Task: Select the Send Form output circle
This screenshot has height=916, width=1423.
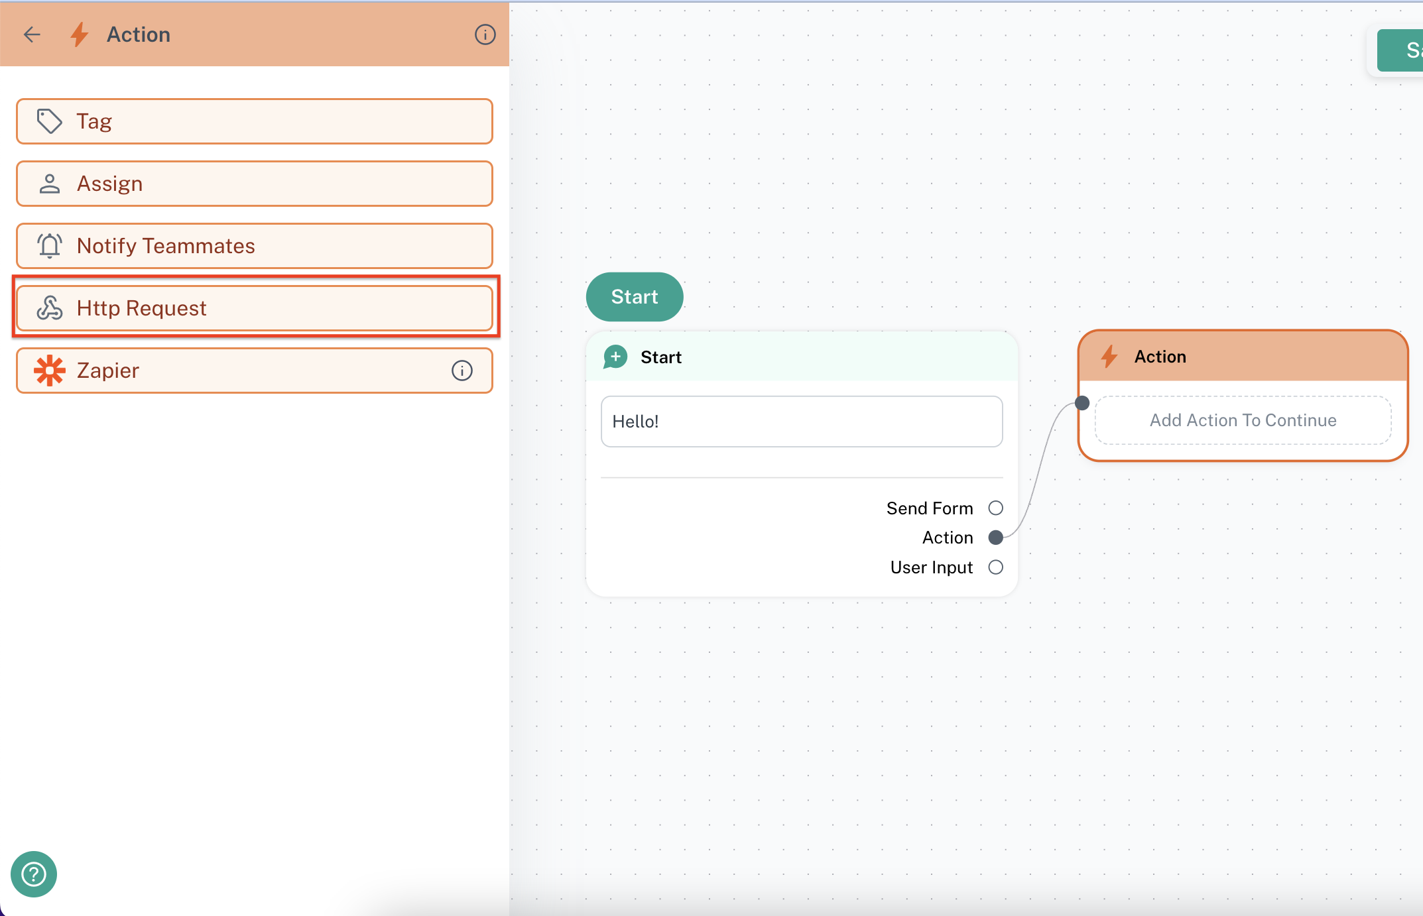Action: [x=995, y=508]
